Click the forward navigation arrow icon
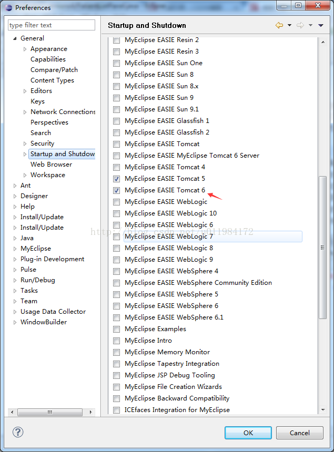 [x=300, y=25]
